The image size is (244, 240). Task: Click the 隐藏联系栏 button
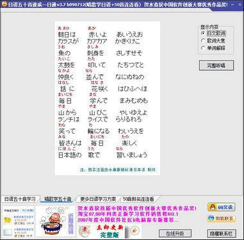tap(222, 234)
